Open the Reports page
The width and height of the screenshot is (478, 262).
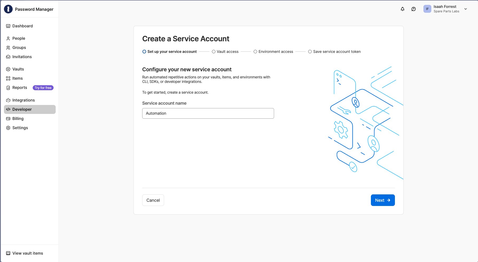click(20, 88)
